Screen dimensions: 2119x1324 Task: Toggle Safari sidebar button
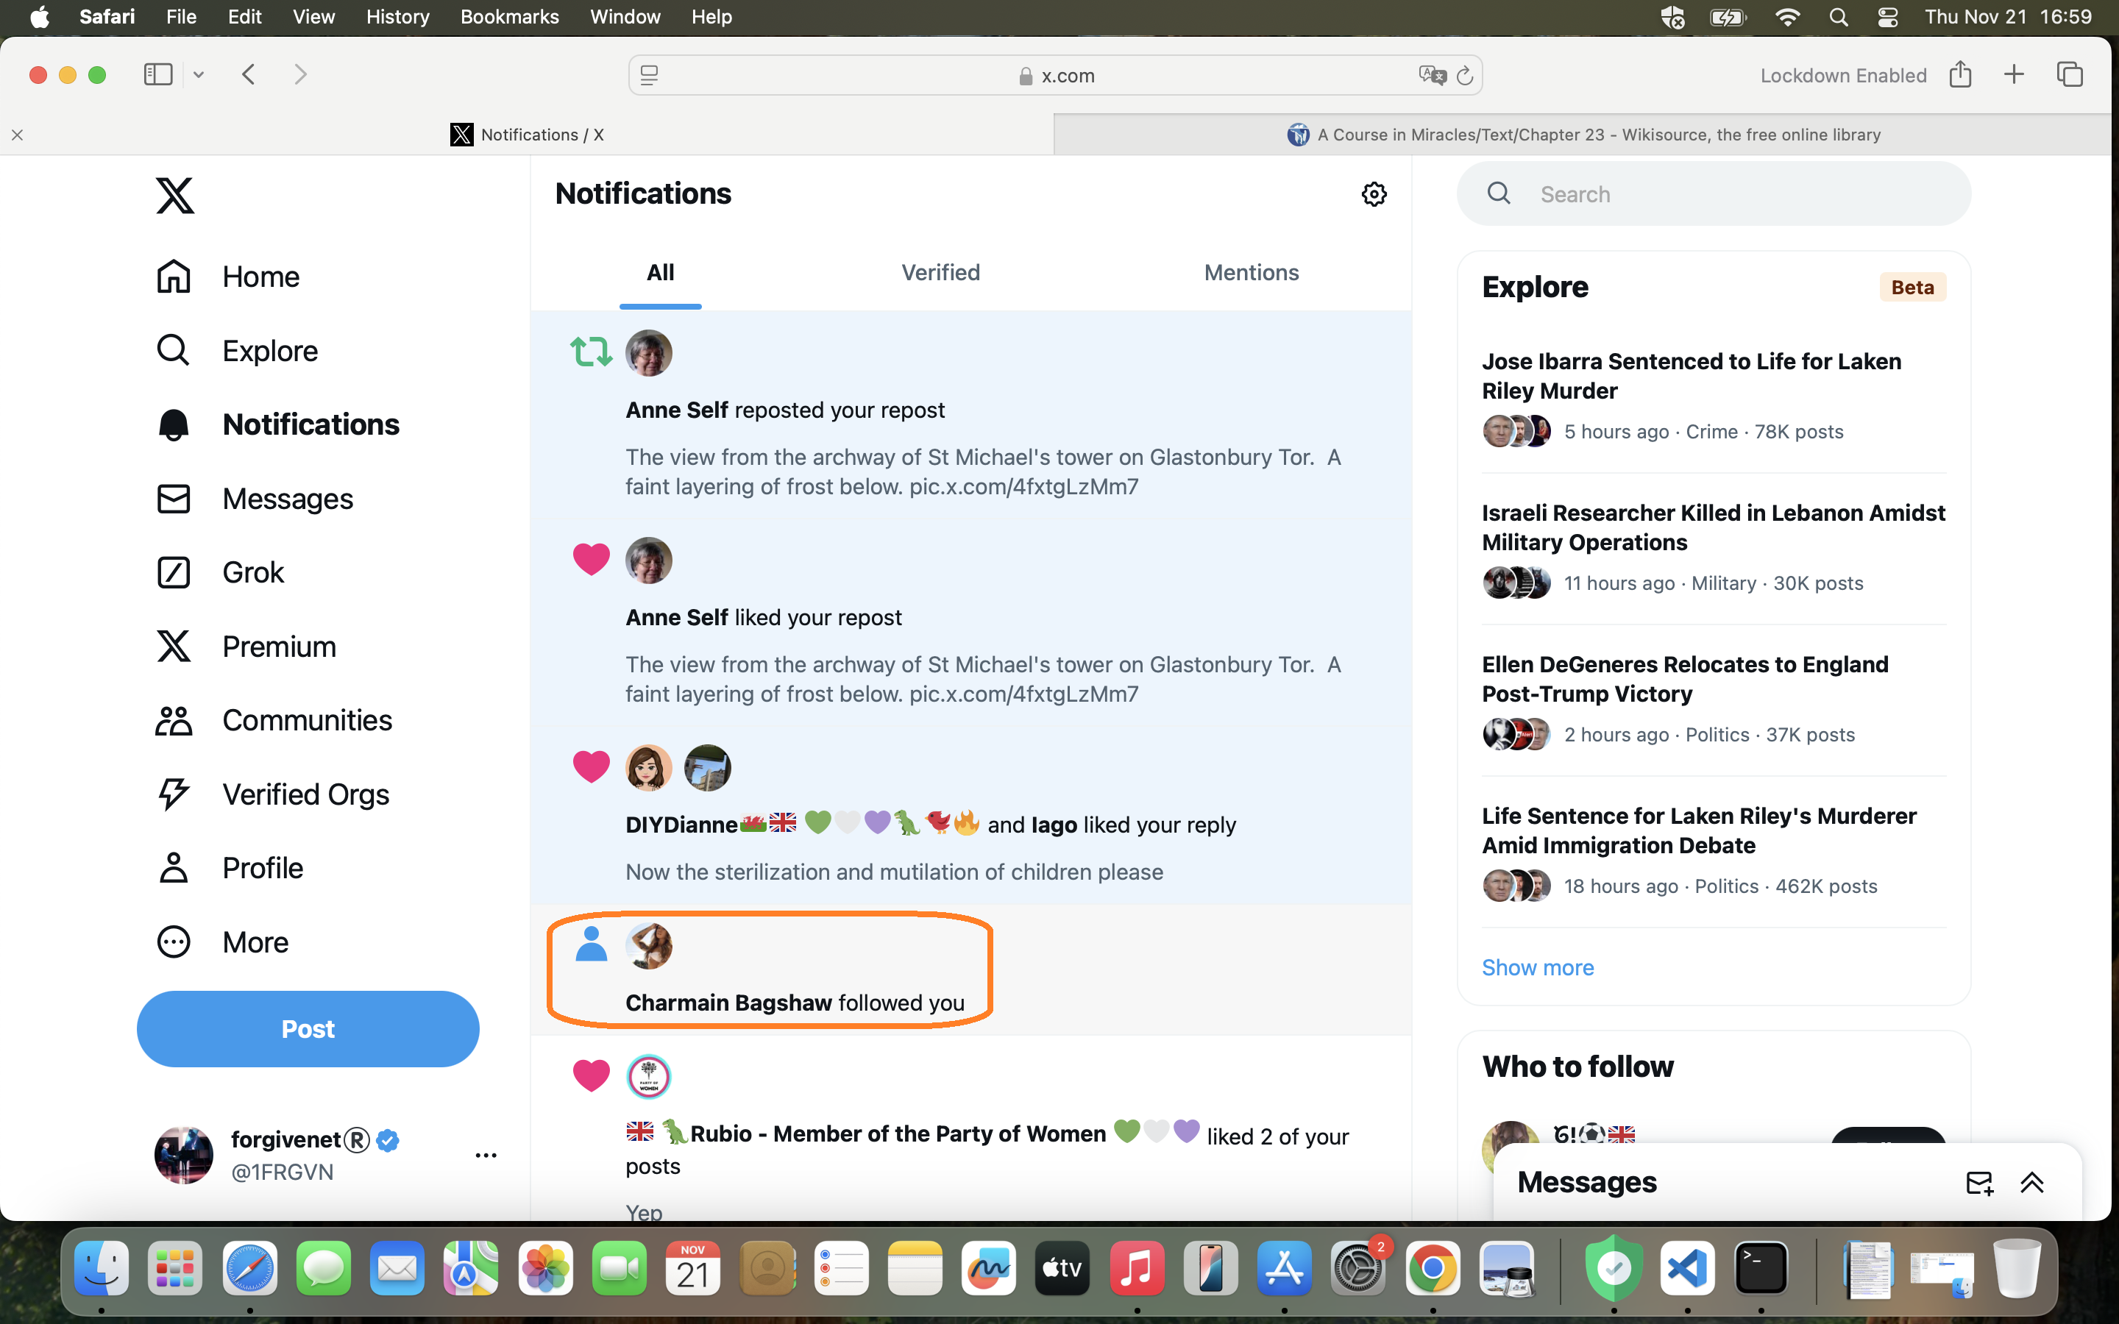point(158,74)
